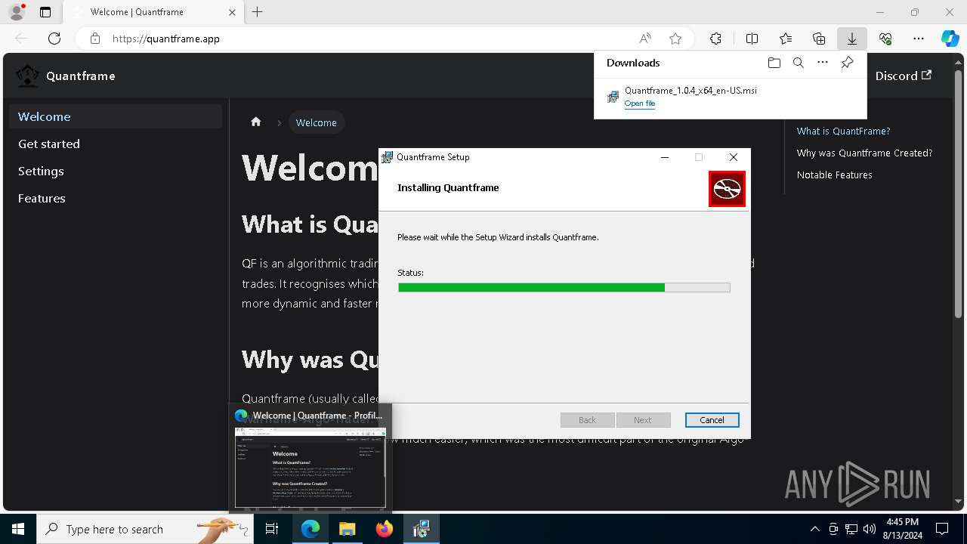Open Features sidebar item
The image size is (967, 544).
(x=116, y=198)
